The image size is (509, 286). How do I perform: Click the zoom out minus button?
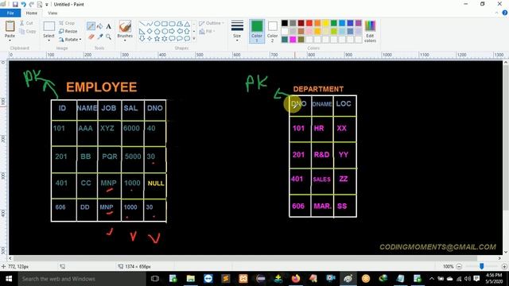click(459, 267)
